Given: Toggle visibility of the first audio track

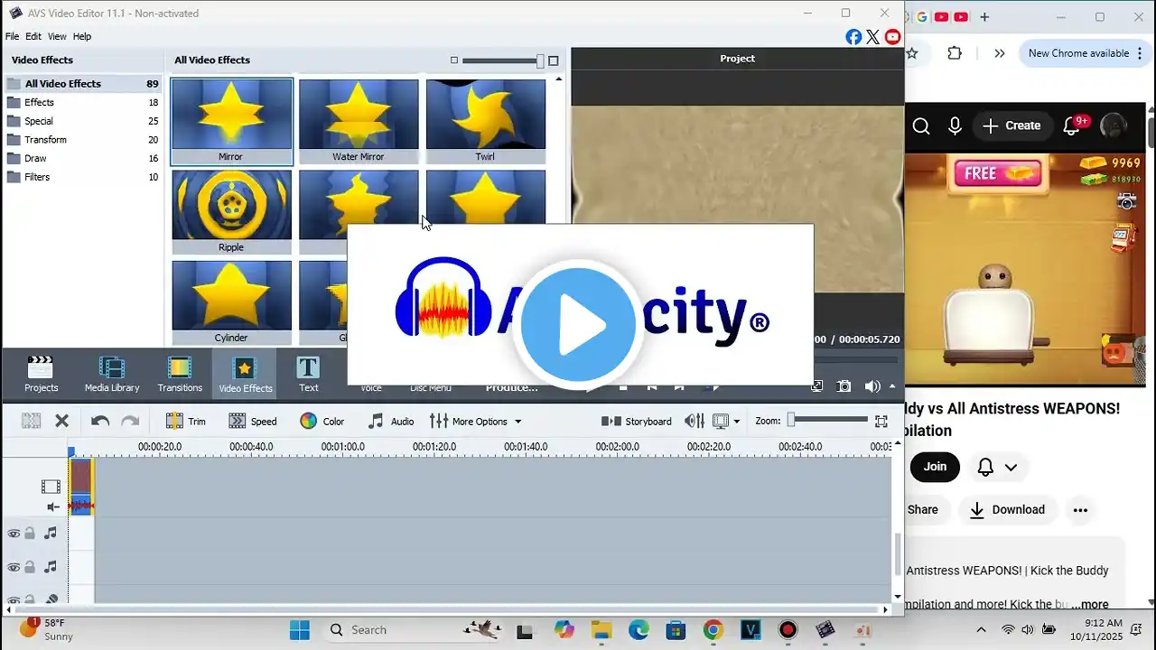Looking at the screenshot, I should [14, 534].
